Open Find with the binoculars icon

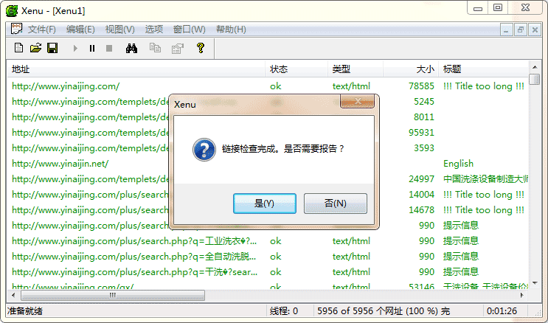(x=131, y=48)
